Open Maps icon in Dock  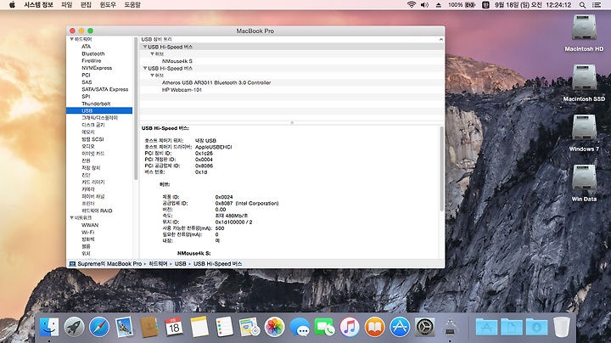[249, 327]
